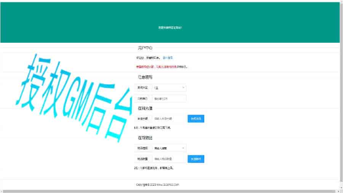
Task: Open the game zone dropdown showing 1区
Action: pos(167,88)
